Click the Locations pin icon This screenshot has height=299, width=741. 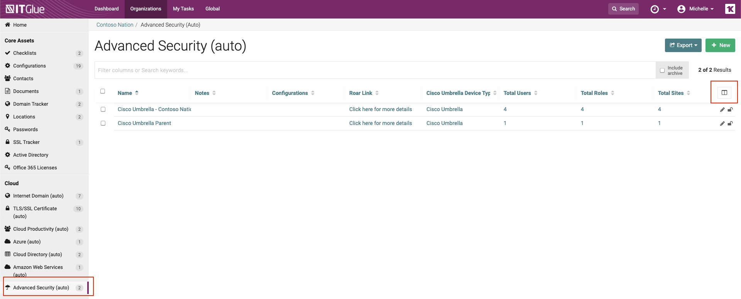(x=7, y=117)
